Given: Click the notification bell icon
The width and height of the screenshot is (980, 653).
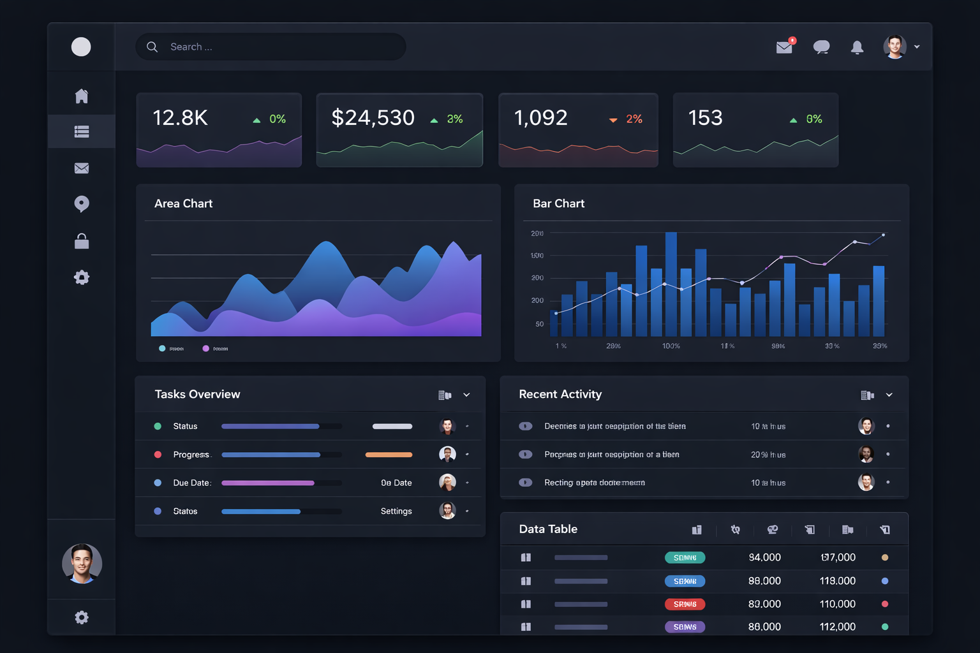Looking at the screenshot, I should (x=857, y=47).
